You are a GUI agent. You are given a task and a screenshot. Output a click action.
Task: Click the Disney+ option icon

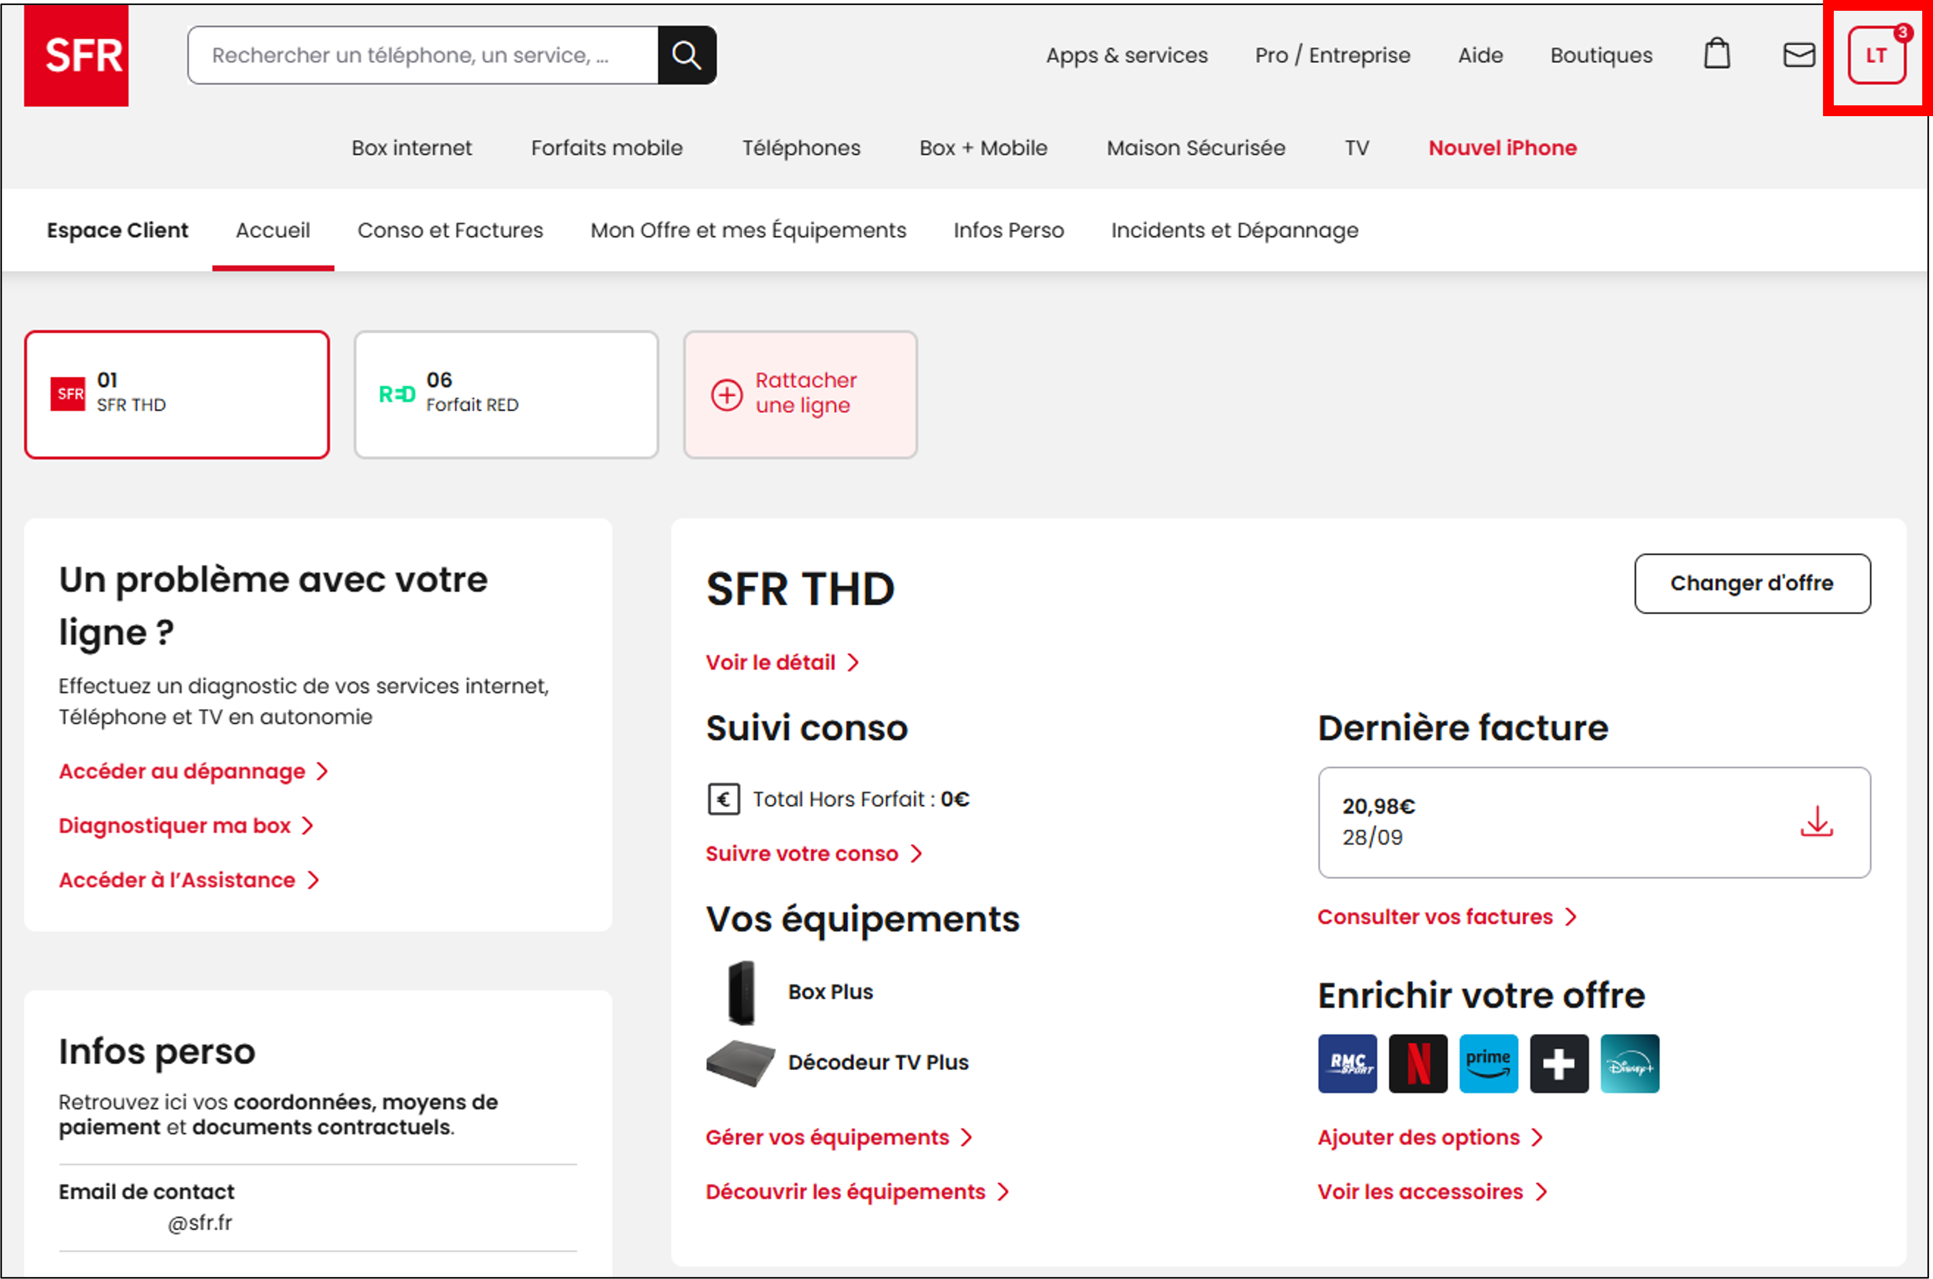coord(1630,1064)
